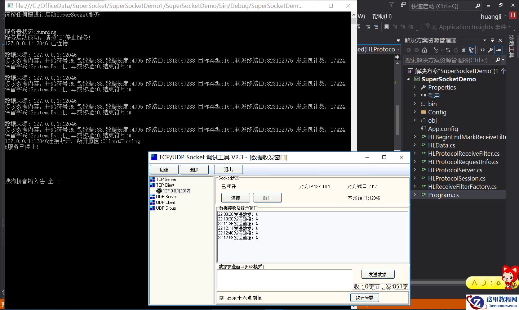Click the Home icon in Solution Explorer toolbar
This screenshot has width=519, height=310.
(425, 50)
